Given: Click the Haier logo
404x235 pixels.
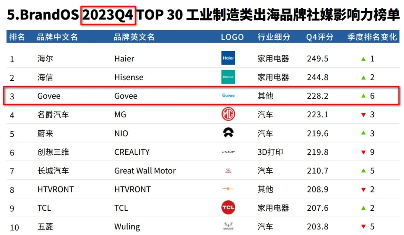Looking at the screenshot, I should [x=228, y=58].
